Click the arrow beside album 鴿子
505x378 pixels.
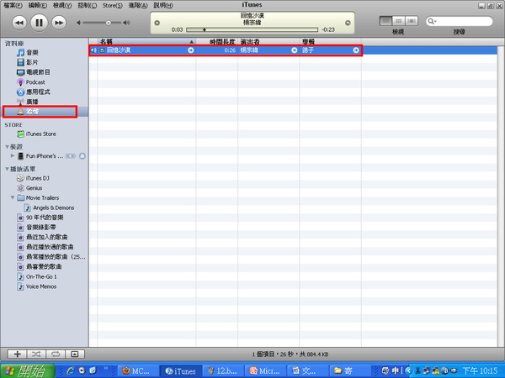(356, 50)
